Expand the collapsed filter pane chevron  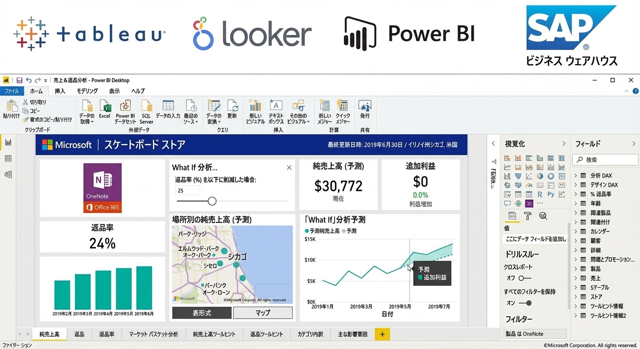[x=494, y=144]
